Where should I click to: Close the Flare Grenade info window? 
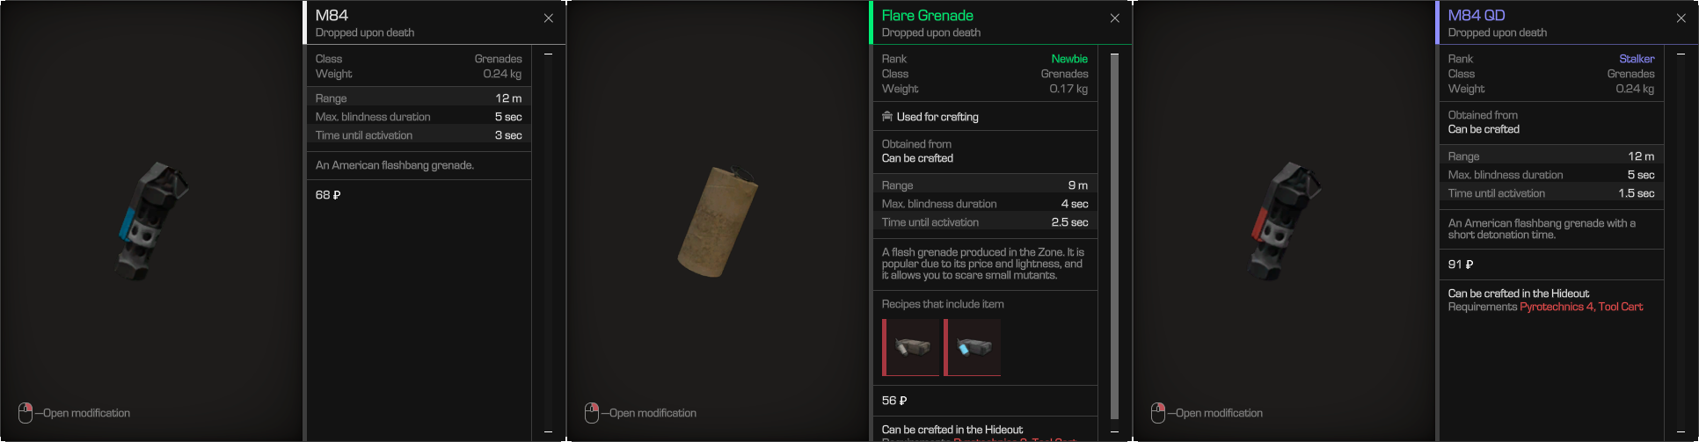tap(1114, 18)
